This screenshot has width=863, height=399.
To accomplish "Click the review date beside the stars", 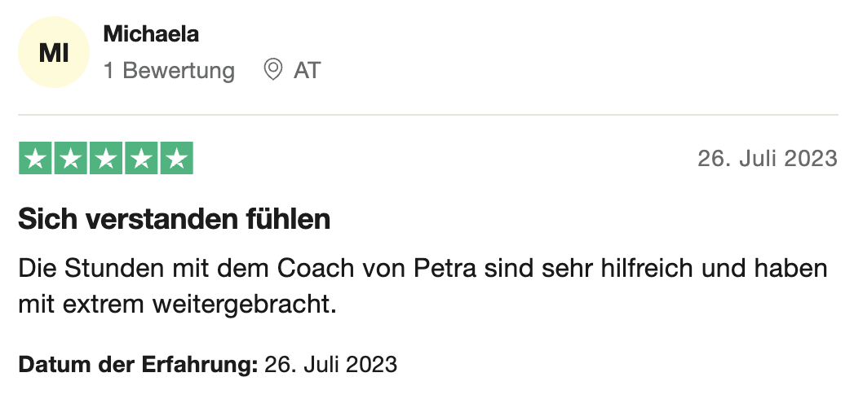I will point(767,158).
